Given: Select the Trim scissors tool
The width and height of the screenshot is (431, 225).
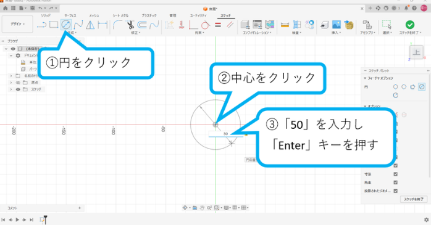Looking at the screenshot, I should tap(130, 25).
